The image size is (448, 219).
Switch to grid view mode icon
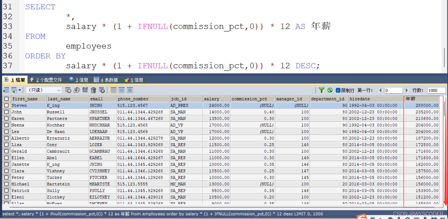pyautogui.click(x=113, y=90)
